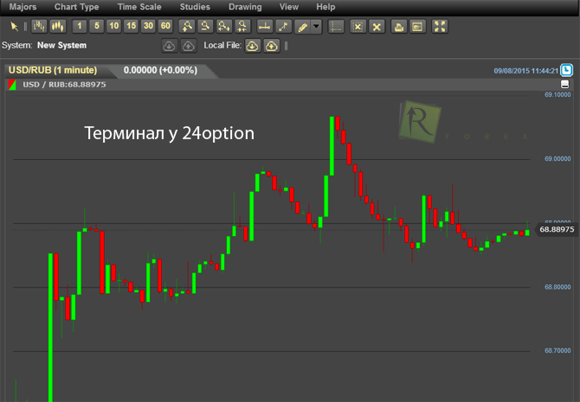Image resolution: width=580 pixels, height=402 pixels.
Task: Toggle fullscreen chart mode
Action: point(440,26)
